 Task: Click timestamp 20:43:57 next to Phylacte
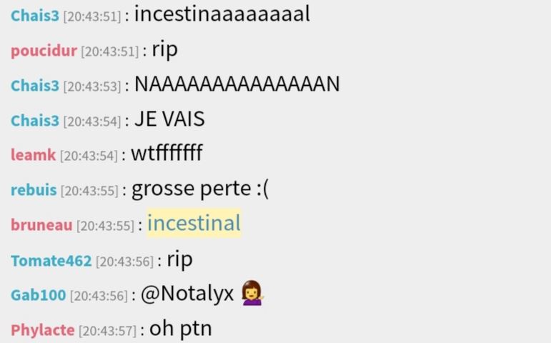[107, 331]
